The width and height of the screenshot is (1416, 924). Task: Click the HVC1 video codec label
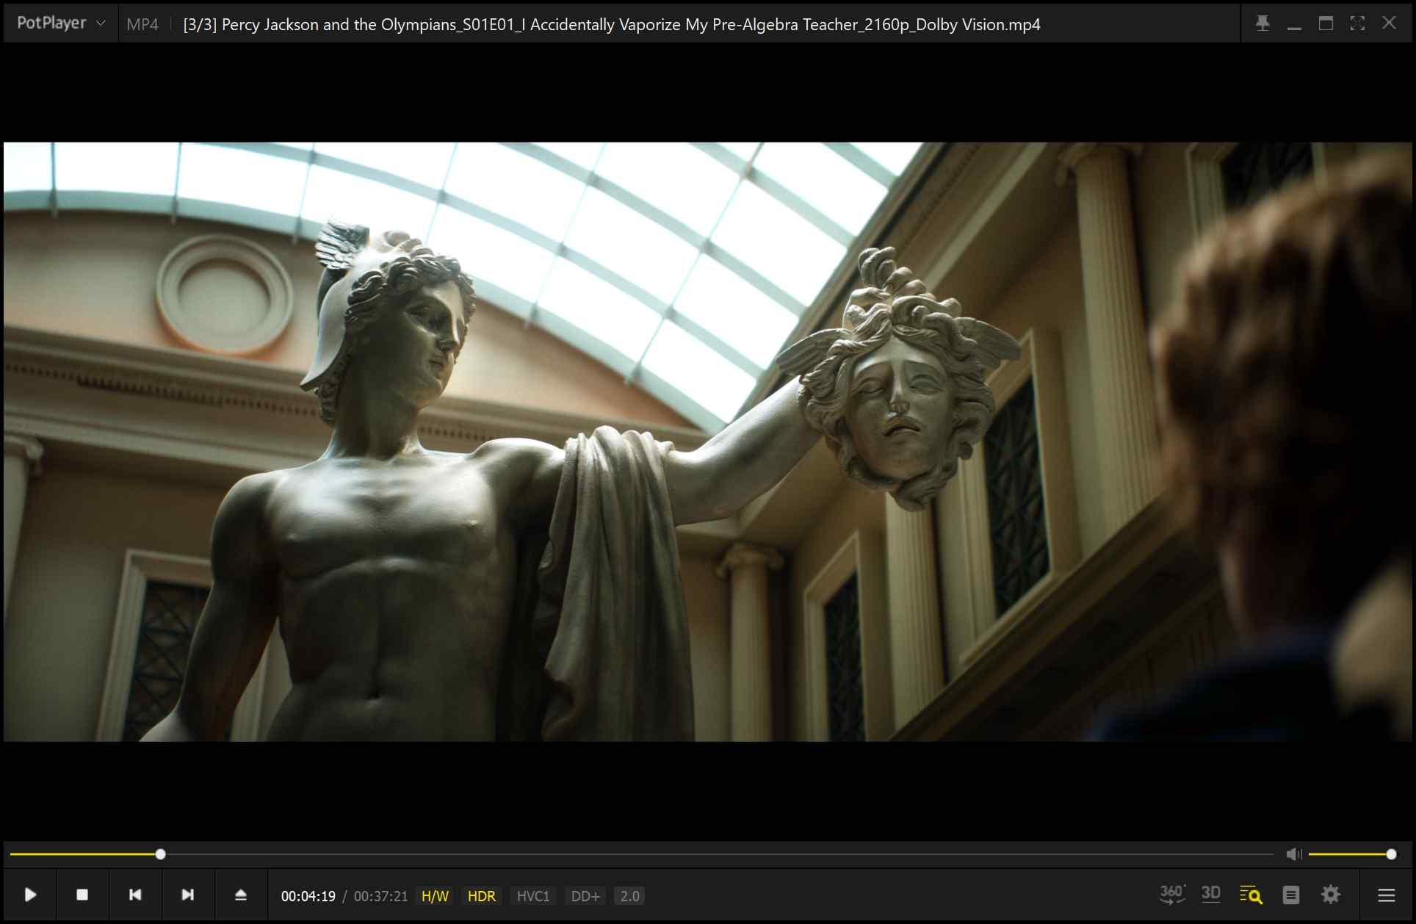(x=533, y=896)
